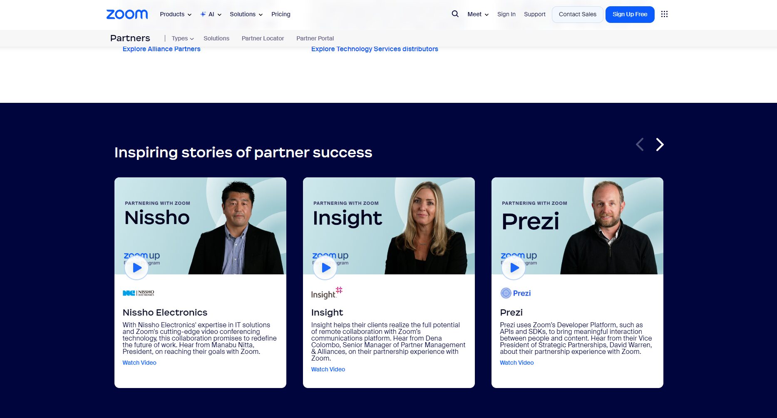The height and width of the screenshot is (418, 777).
Task: Open the Partner Locator tab
Action: [263, 38]
